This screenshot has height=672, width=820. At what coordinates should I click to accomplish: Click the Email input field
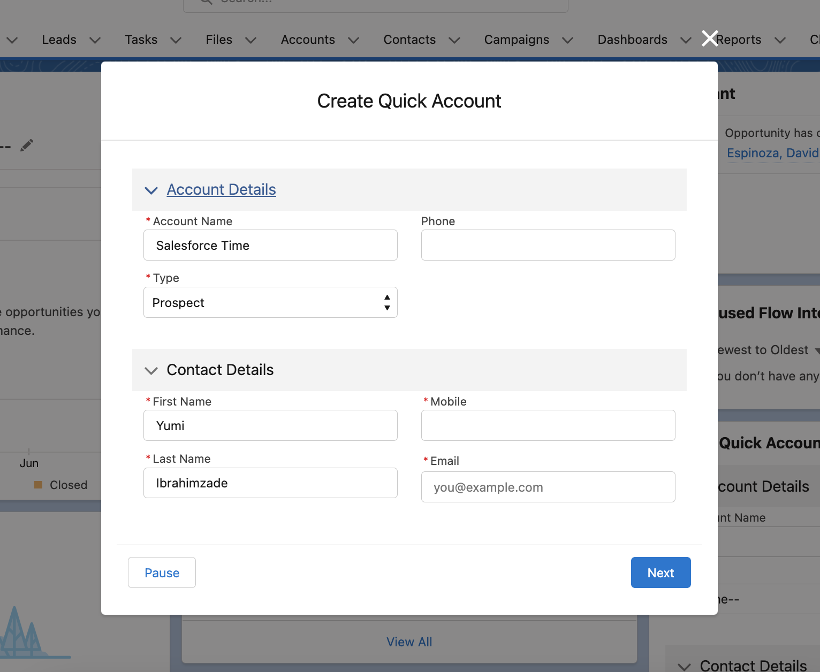pyautogui.click(x=548, y=487)
